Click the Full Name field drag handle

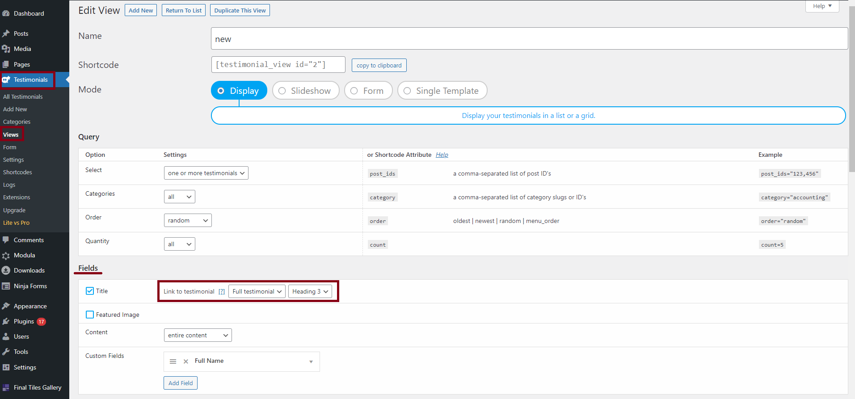pyautogui.click(x=173, y=361)
